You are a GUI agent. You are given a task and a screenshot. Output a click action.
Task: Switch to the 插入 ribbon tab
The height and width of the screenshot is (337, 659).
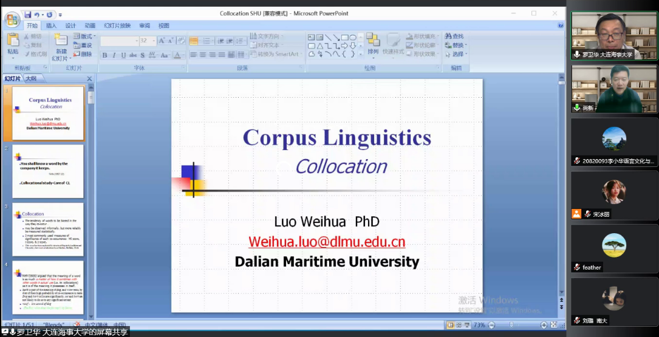(x=51, y=26)
